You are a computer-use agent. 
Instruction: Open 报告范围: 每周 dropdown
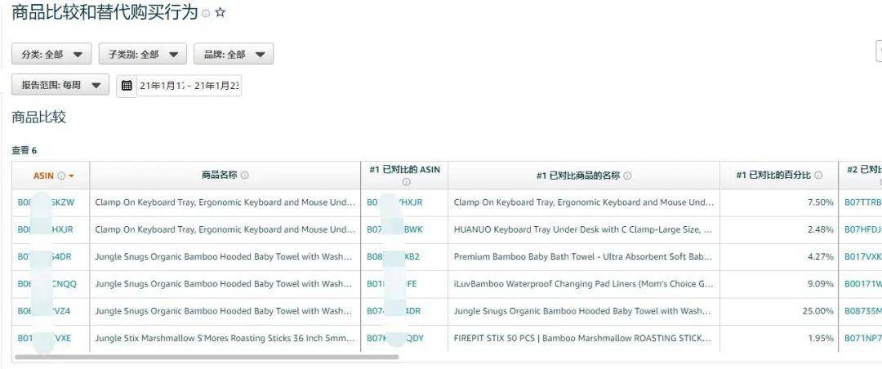tap(60, 85)
